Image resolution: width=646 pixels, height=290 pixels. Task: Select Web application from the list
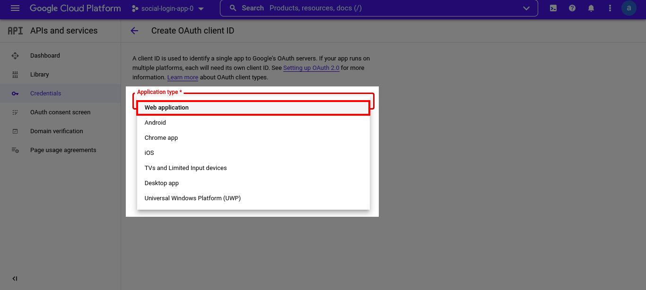(x=253, y=108)
